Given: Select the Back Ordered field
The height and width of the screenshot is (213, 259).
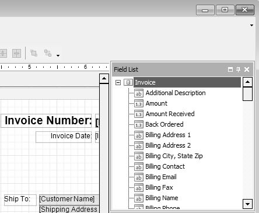Looking at the screenshot, I should (x=164, y=124).
